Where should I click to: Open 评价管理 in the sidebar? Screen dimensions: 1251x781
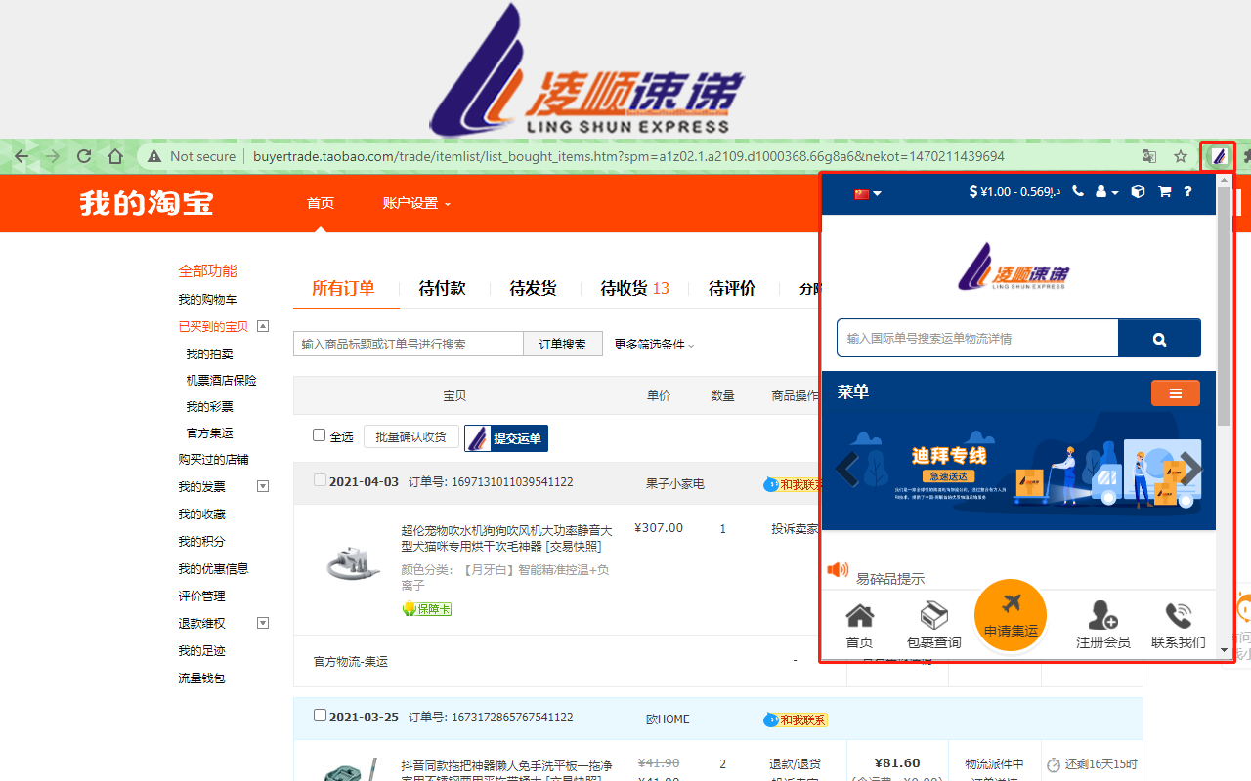click(201, 596)
